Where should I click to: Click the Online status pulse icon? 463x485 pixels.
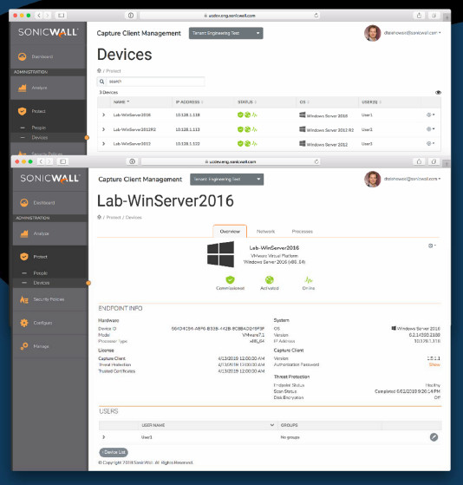pyautogui.click(x=309, y=279)
